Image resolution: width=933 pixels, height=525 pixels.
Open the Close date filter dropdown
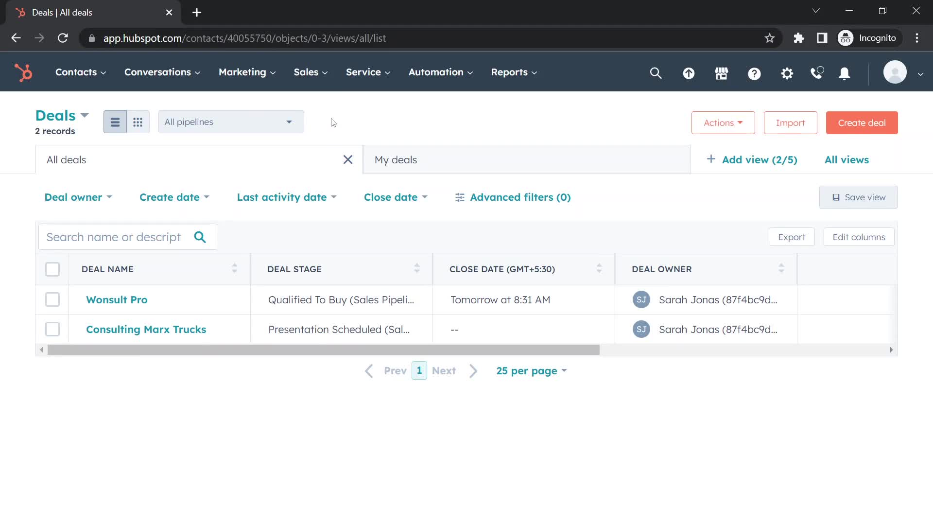coord(396,197)
